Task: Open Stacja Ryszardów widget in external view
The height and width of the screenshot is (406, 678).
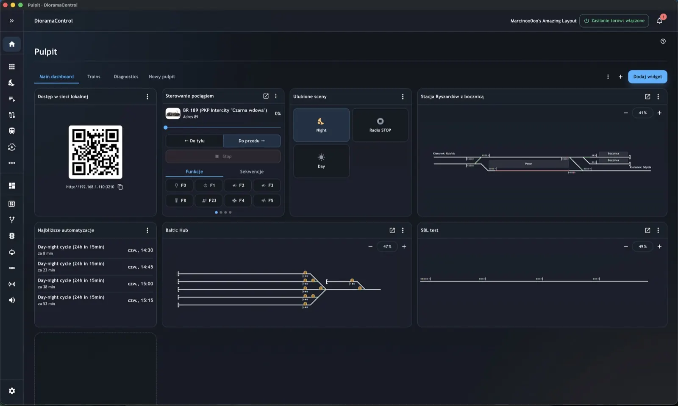Action: (x=647, y=97)
